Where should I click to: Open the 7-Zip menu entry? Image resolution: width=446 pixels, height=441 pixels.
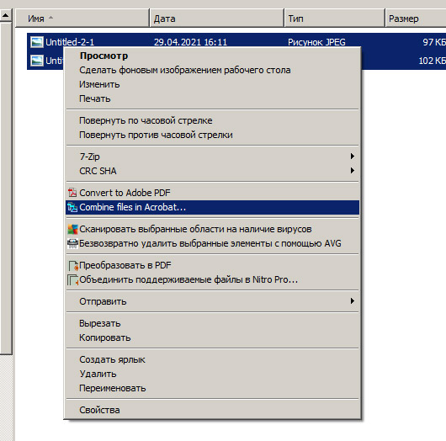[x=212, y=157]
